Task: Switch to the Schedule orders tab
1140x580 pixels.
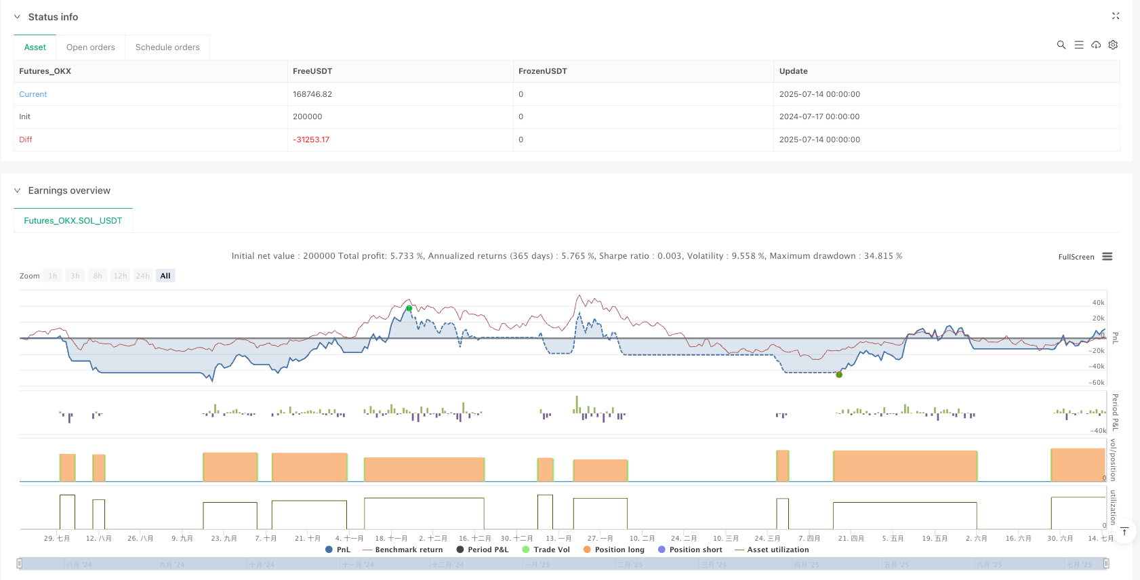Action: pyautogui.click(x=167, y=47)
